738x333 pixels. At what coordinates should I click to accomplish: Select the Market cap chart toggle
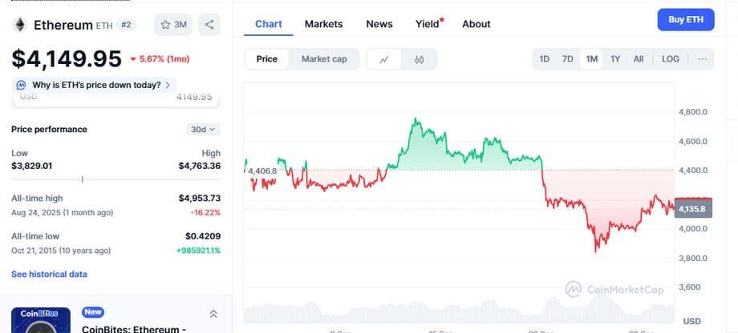pos(324,59)
